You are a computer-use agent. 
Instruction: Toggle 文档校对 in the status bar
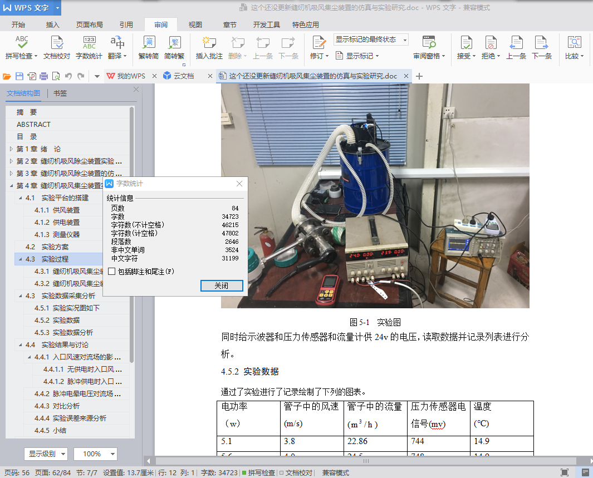[296, 472]
